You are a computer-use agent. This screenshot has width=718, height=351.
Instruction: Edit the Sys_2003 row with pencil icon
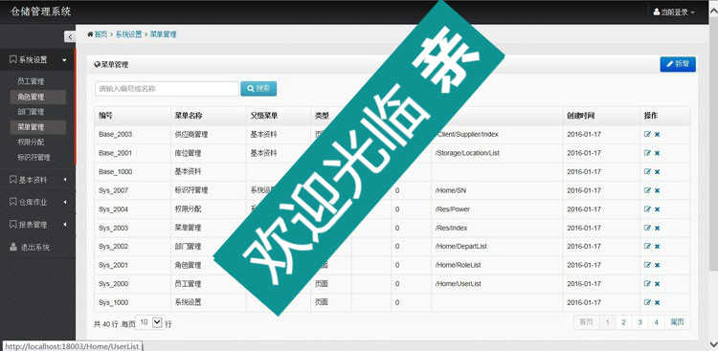[x=647, y=228]
